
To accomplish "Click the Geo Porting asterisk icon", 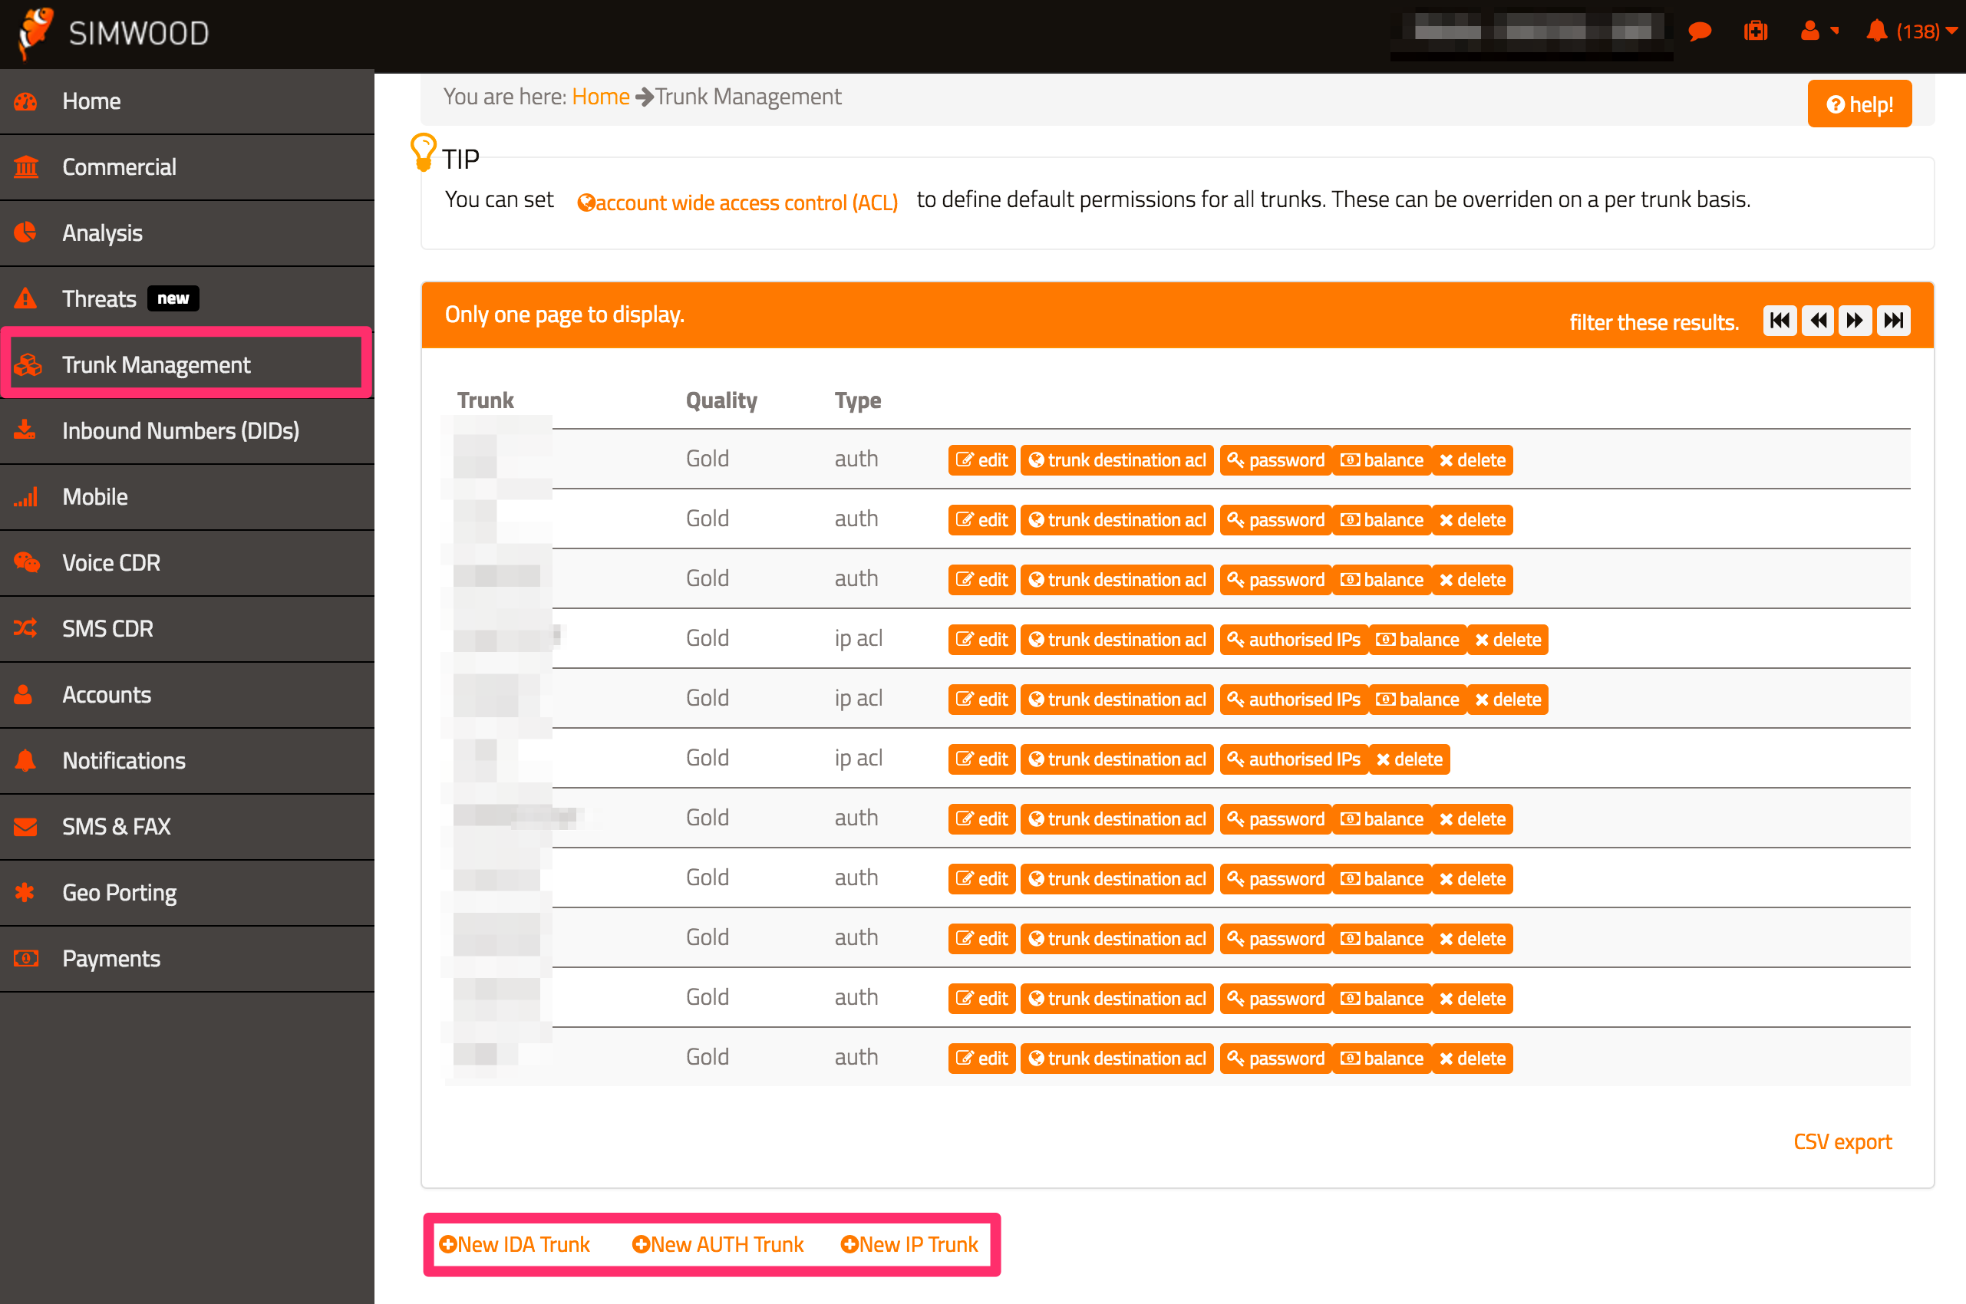I will point(25,892).
